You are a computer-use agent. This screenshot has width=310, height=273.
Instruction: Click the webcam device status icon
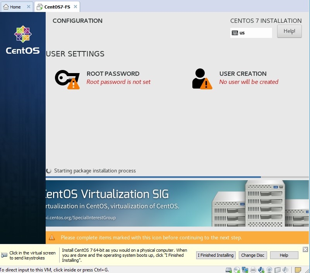(269, 270)
